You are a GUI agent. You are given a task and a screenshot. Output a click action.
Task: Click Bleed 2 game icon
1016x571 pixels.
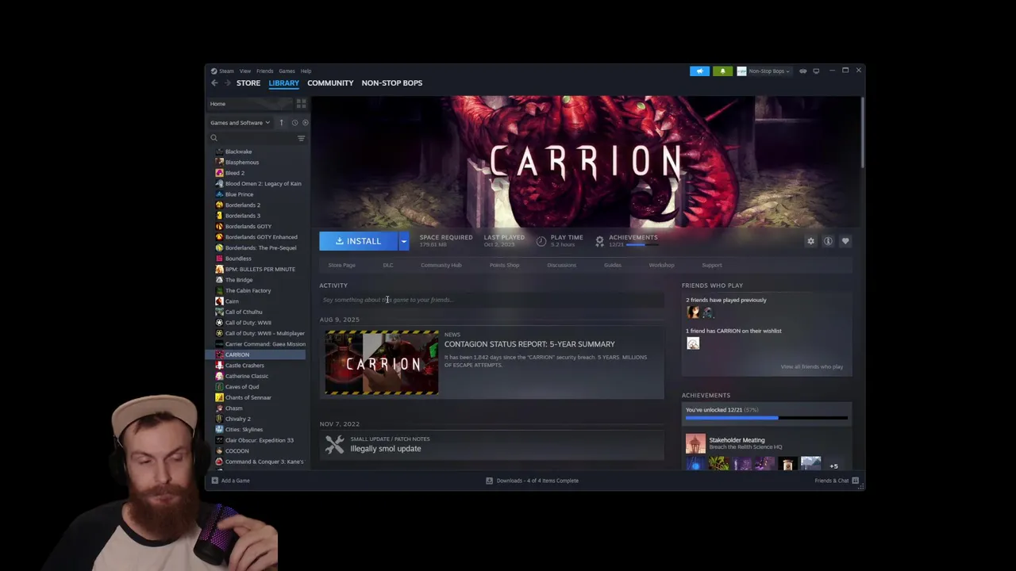point(219,173)
